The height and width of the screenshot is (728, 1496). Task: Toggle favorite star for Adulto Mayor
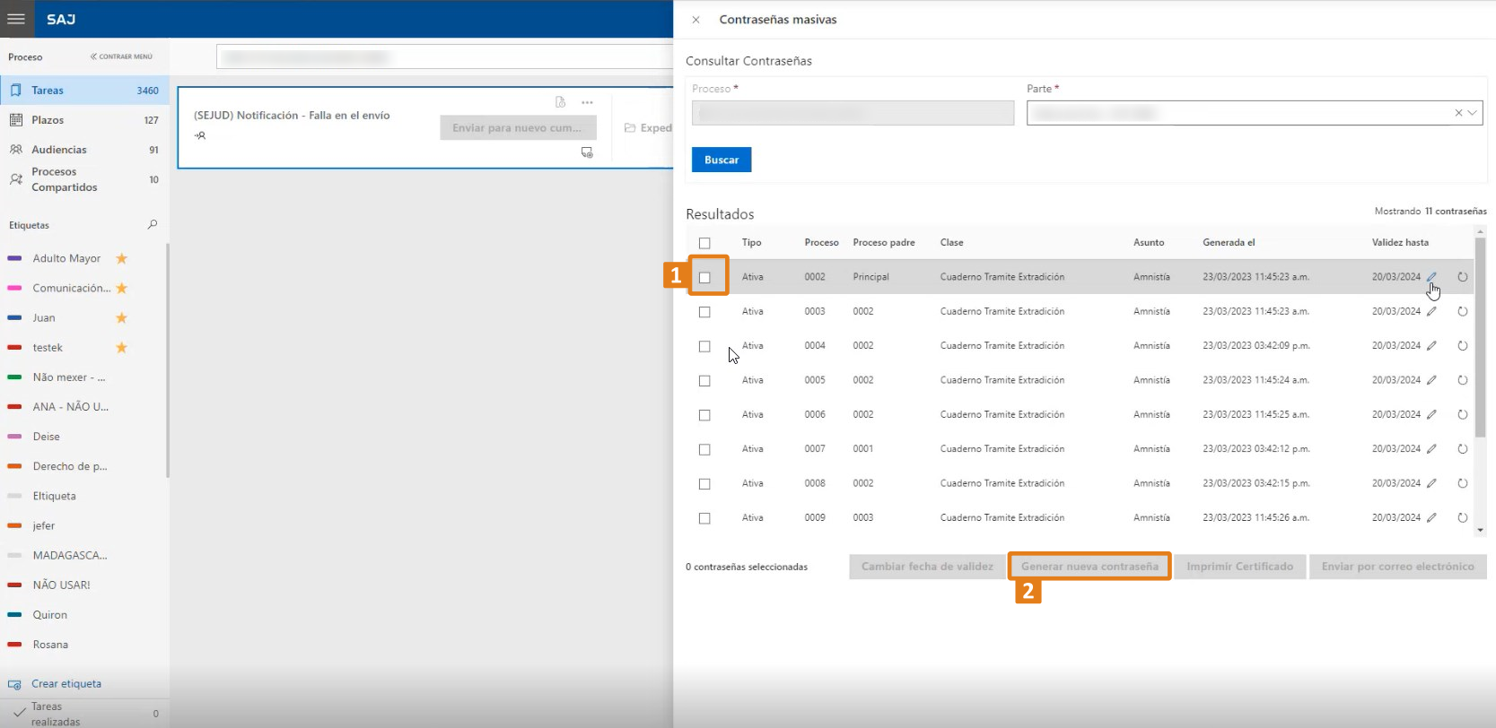pos(122,258)
